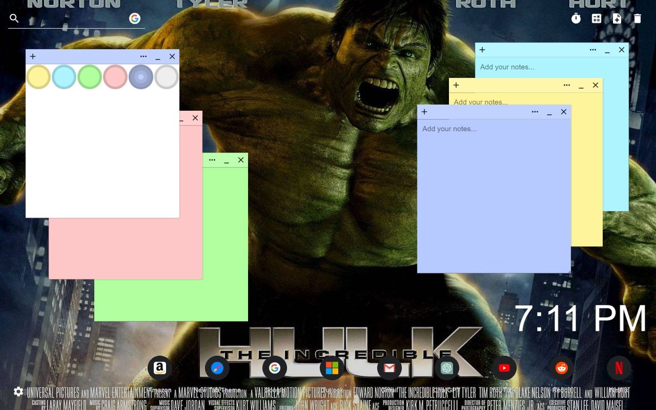This screenshot has width=656, height=410.
Task: Pick the white note color swatch
Action: 167,77
